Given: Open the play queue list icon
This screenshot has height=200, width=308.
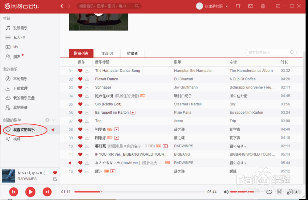Looking at the screenshot, I should [x=290, y=192].
